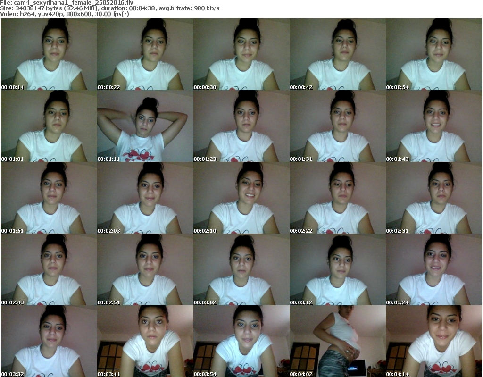The height and width of the screenshot is (377, 483).
Task: Click the 00:03:41 frame thumbnail
Action: click(x=145, y=341)
